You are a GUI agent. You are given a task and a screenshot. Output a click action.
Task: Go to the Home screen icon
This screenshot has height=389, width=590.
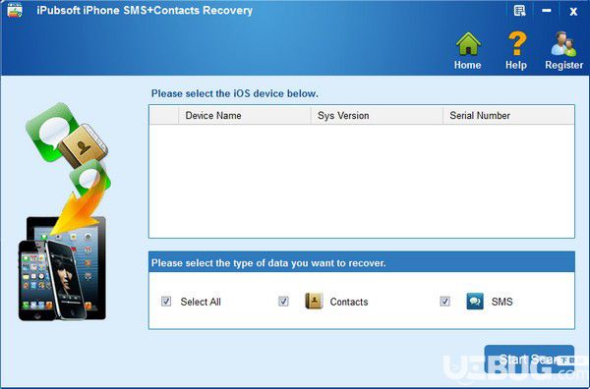point(468,44)
